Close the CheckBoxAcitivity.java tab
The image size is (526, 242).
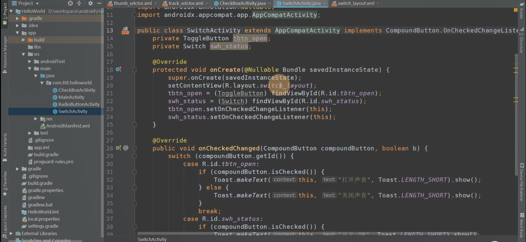[x=270, y=3]
